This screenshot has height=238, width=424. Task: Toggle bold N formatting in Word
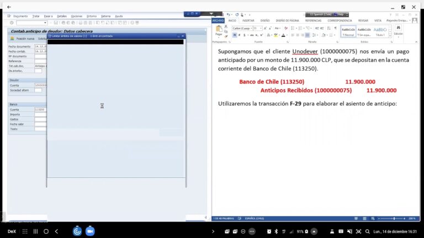(235, 35)
